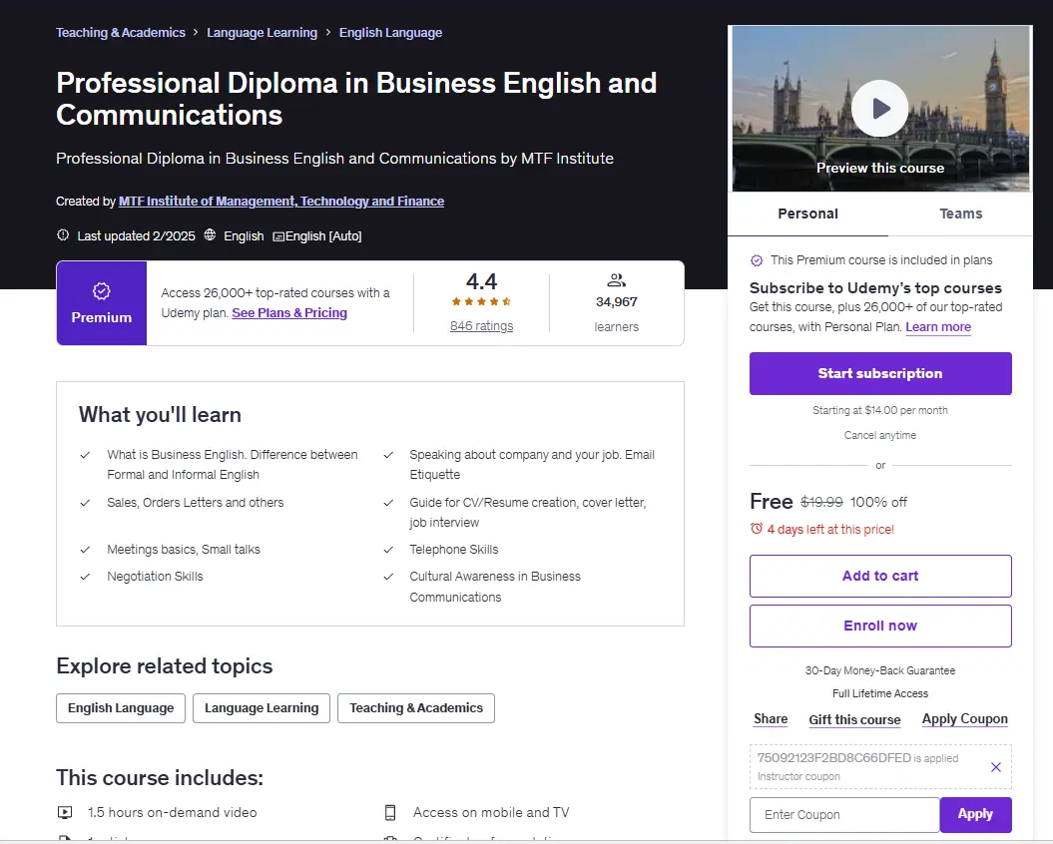1053x844 pixels.
Task: Click the last updated info icon
Action: tap(63, 235)
